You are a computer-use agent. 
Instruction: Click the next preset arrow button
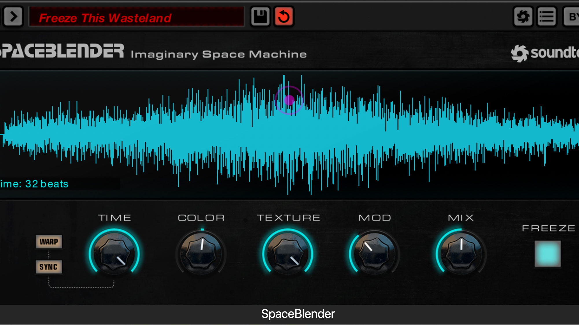tap(13, 17)
